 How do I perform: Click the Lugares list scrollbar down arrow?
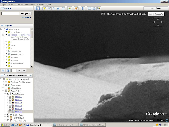click(32, 66)
